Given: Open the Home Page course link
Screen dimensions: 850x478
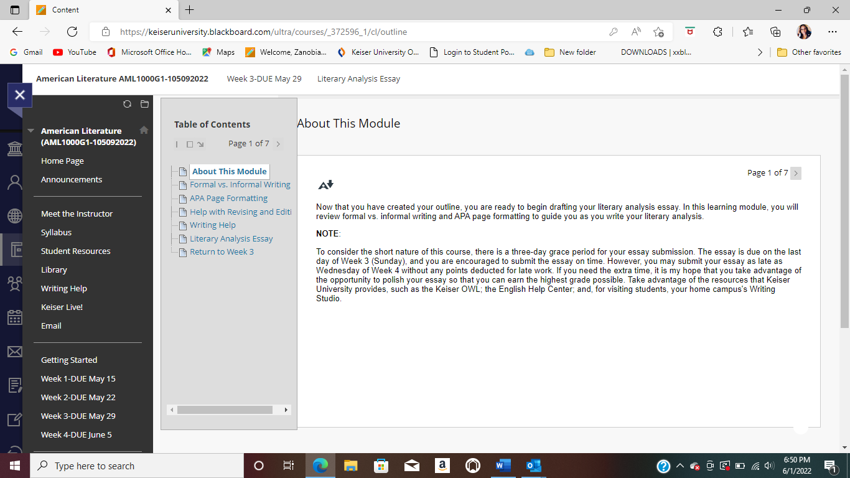Looking at the screenshot, I should [62, 161].
